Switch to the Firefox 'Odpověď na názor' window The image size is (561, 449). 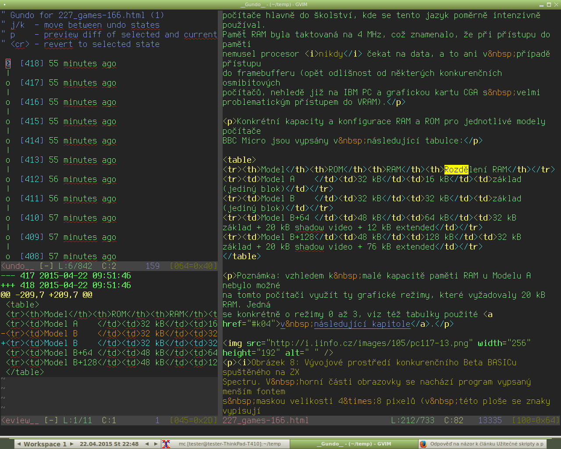coord(486,444)
